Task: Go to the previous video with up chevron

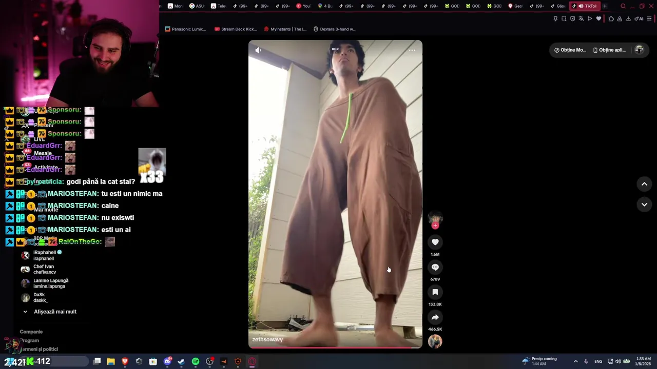Action: (644, 184)
